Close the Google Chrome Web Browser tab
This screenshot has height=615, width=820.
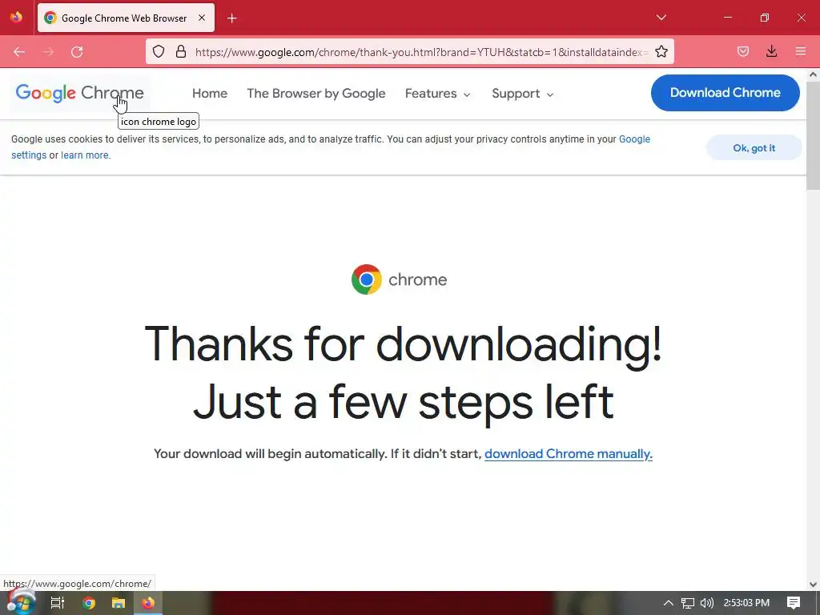[x=202, y=18]
